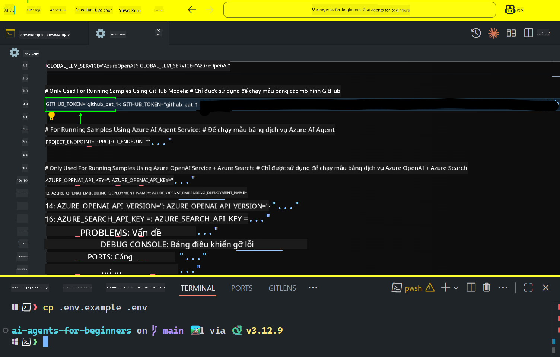Click the gear icon in the .env breadcrumb
The width and height of the screenshot is (560, 357).
(x=14, y=53)
